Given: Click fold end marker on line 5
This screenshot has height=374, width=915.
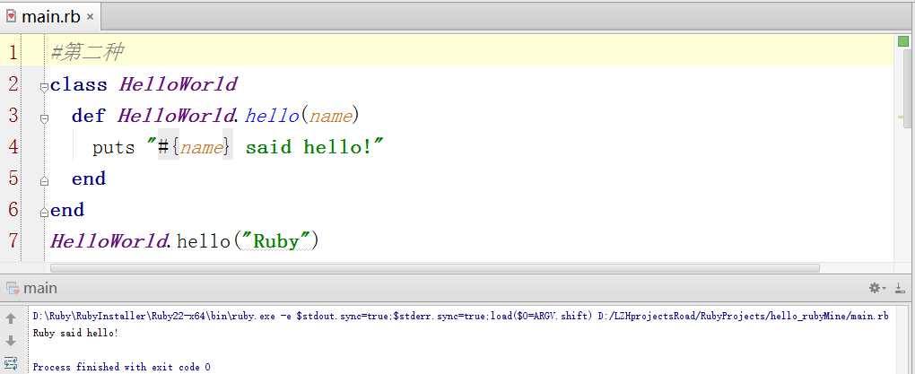Looking at the screenshot, I should coord(44,181).
